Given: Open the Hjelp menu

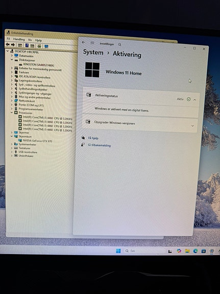Looking at the screenshot, I should tap(38, 40).
